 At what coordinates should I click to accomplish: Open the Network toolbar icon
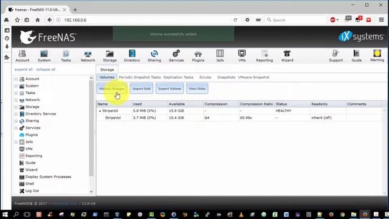coord(88,55)
